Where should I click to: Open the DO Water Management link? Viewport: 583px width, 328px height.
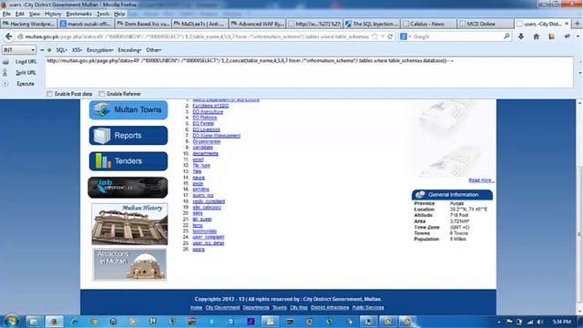(217, 136)
